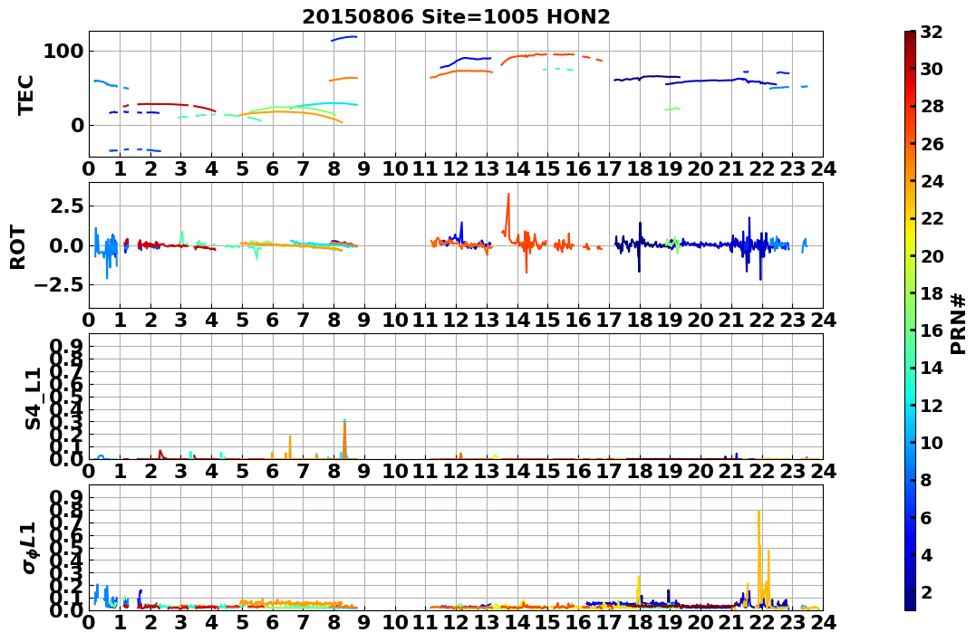Select the "2" colorbar tick label
Screen dimensions: 976x642
tap(926, 591)
